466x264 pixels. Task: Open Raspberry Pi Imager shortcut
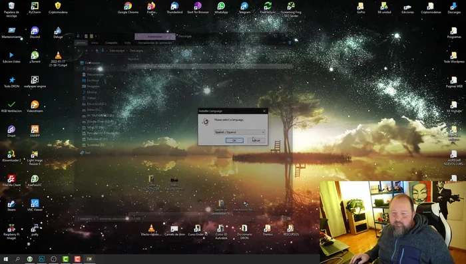(x=11, y=232)
